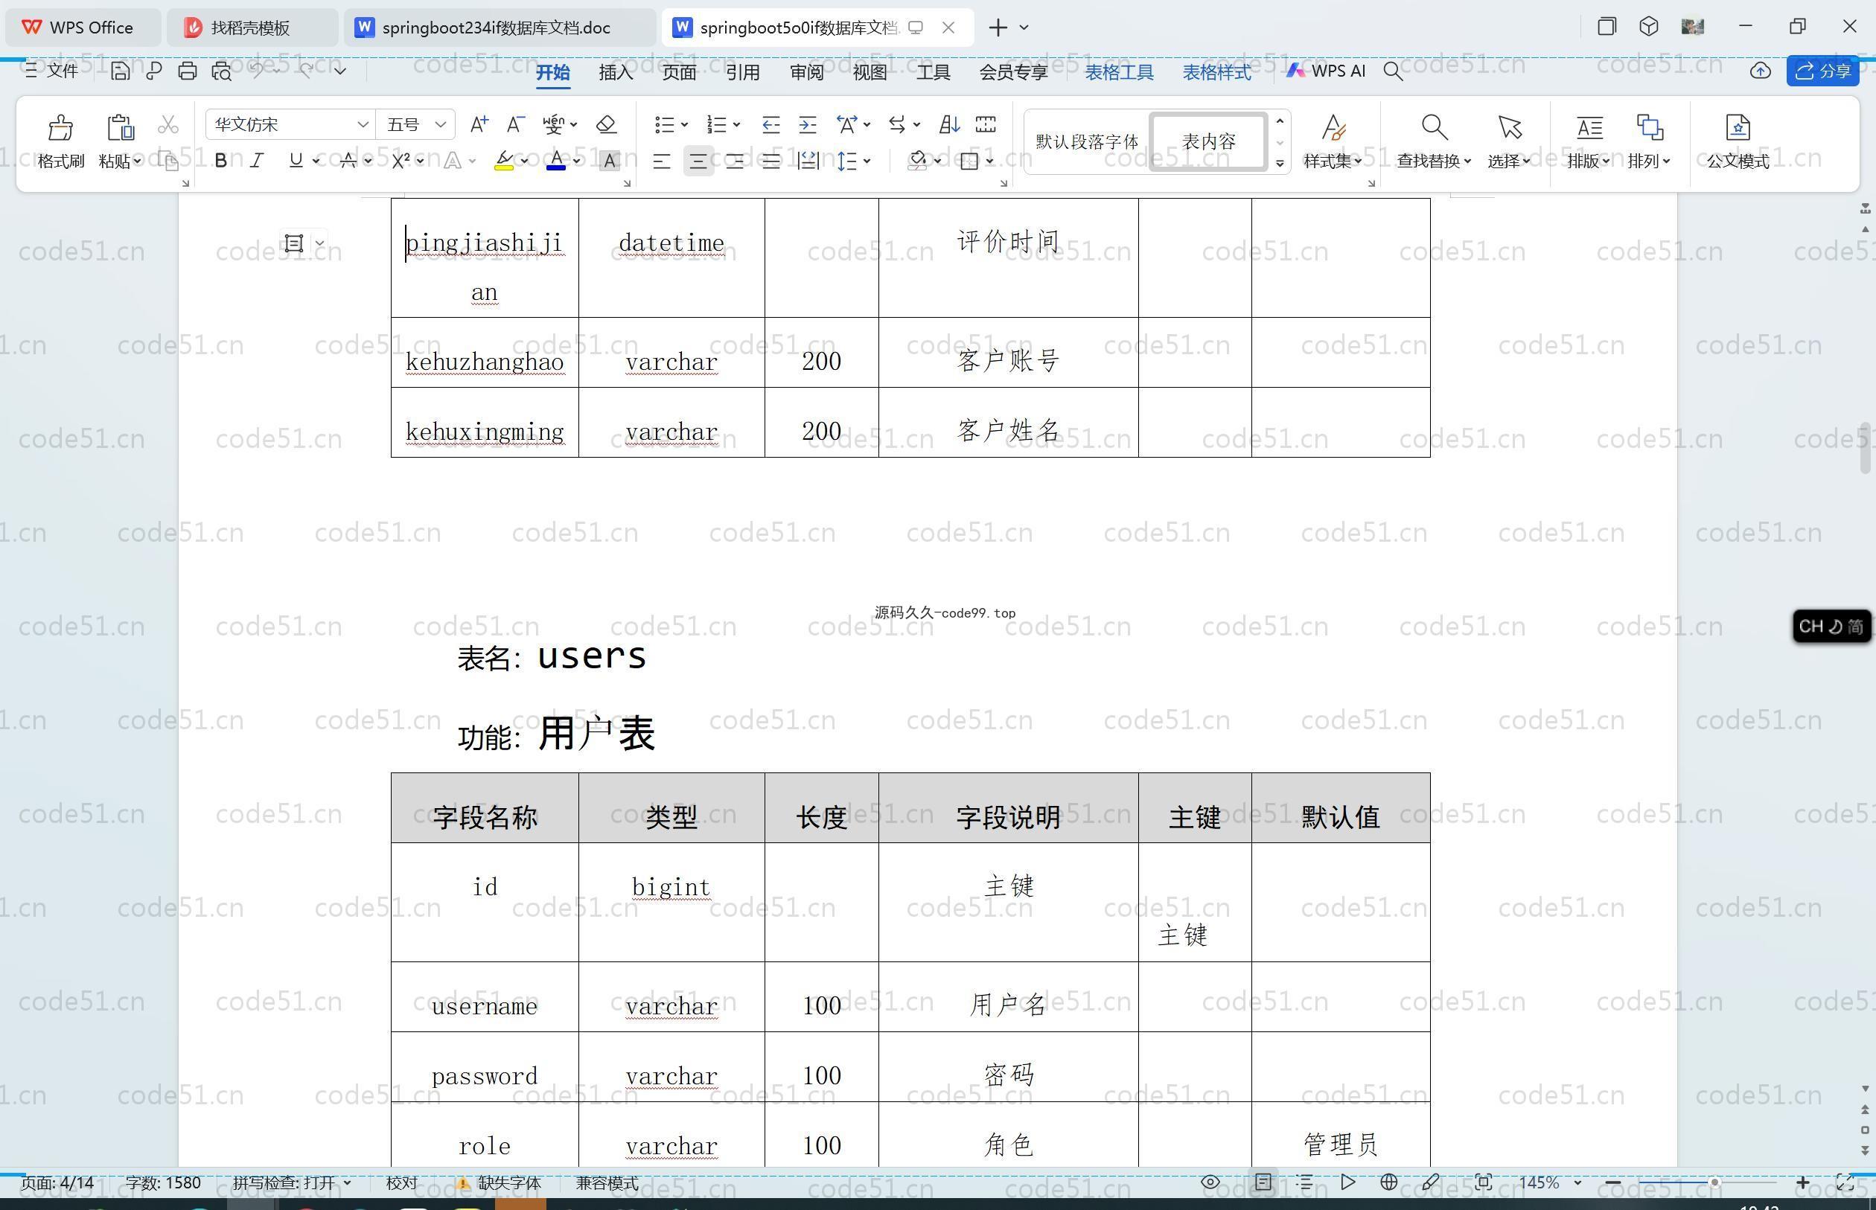Click the character shading A icon
1876x1210 pixels.
(609, 161)
